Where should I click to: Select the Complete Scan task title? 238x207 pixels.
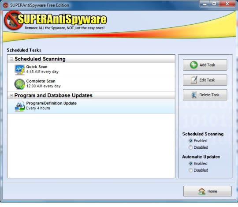coord(41,81)
